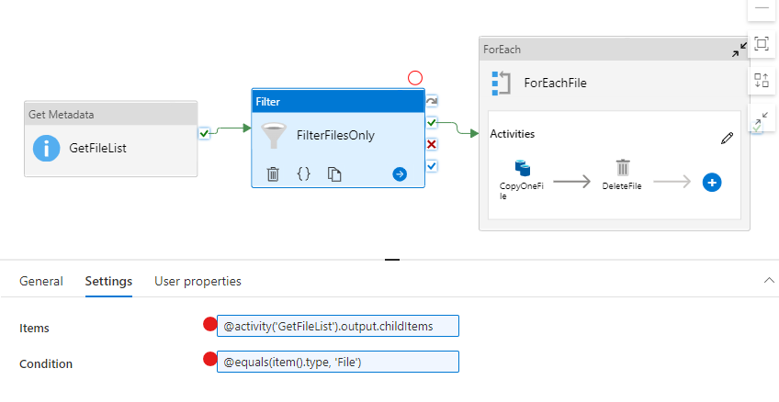Click the Condition expression input field
Screen dimensions: 779x402
point(337,363)
